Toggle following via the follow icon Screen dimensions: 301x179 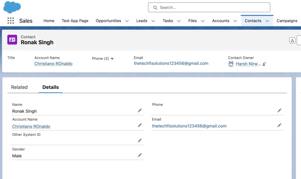[264, 63]
